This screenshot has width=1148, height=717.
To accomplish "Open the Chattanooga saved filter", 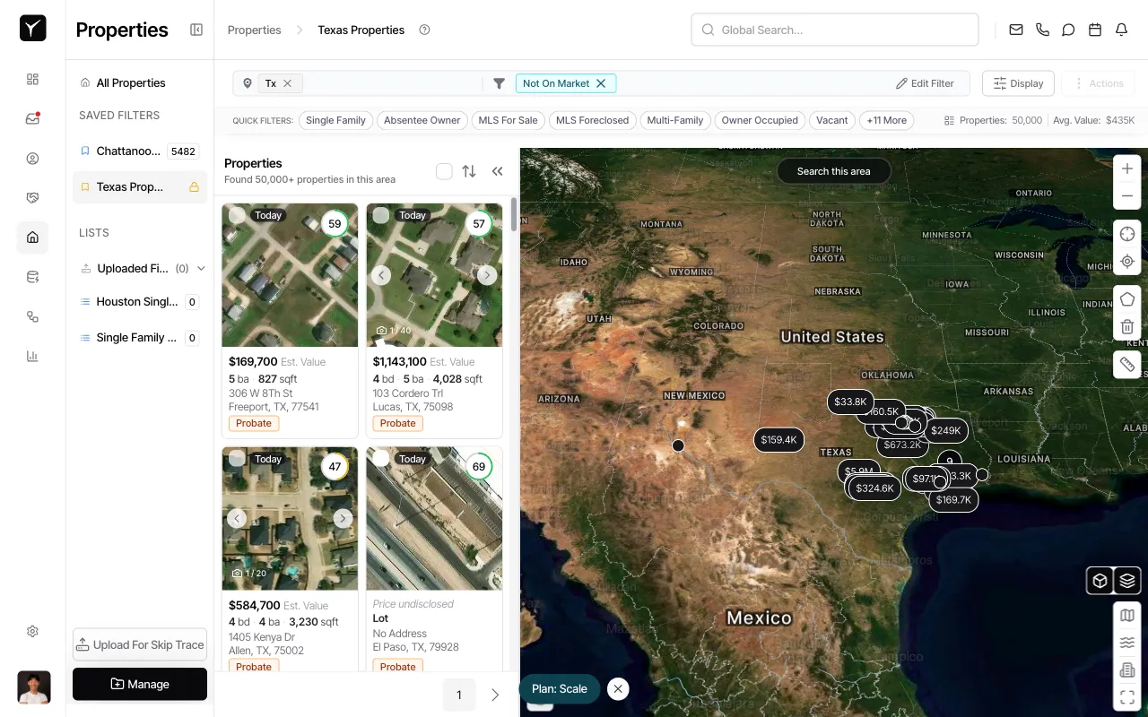I will tap(128, 151).
